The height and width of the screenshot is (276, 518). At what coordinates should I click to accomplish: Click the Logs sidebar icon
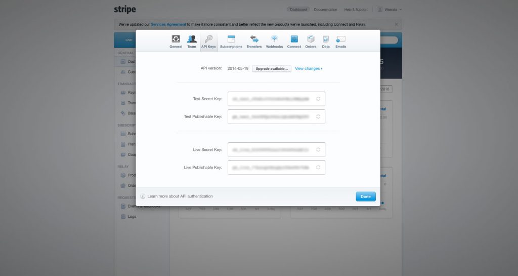tap(123, 217)
